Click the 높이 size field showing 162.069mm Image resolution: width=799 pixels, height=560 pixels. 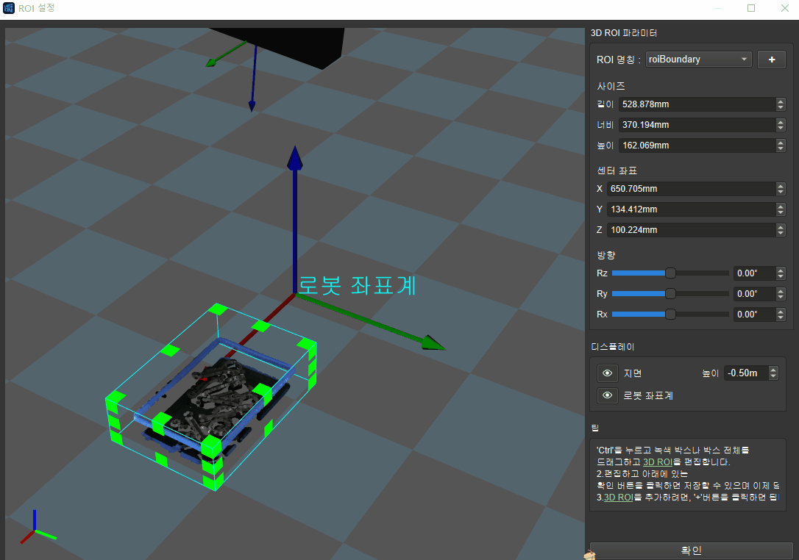pos(697,146)
